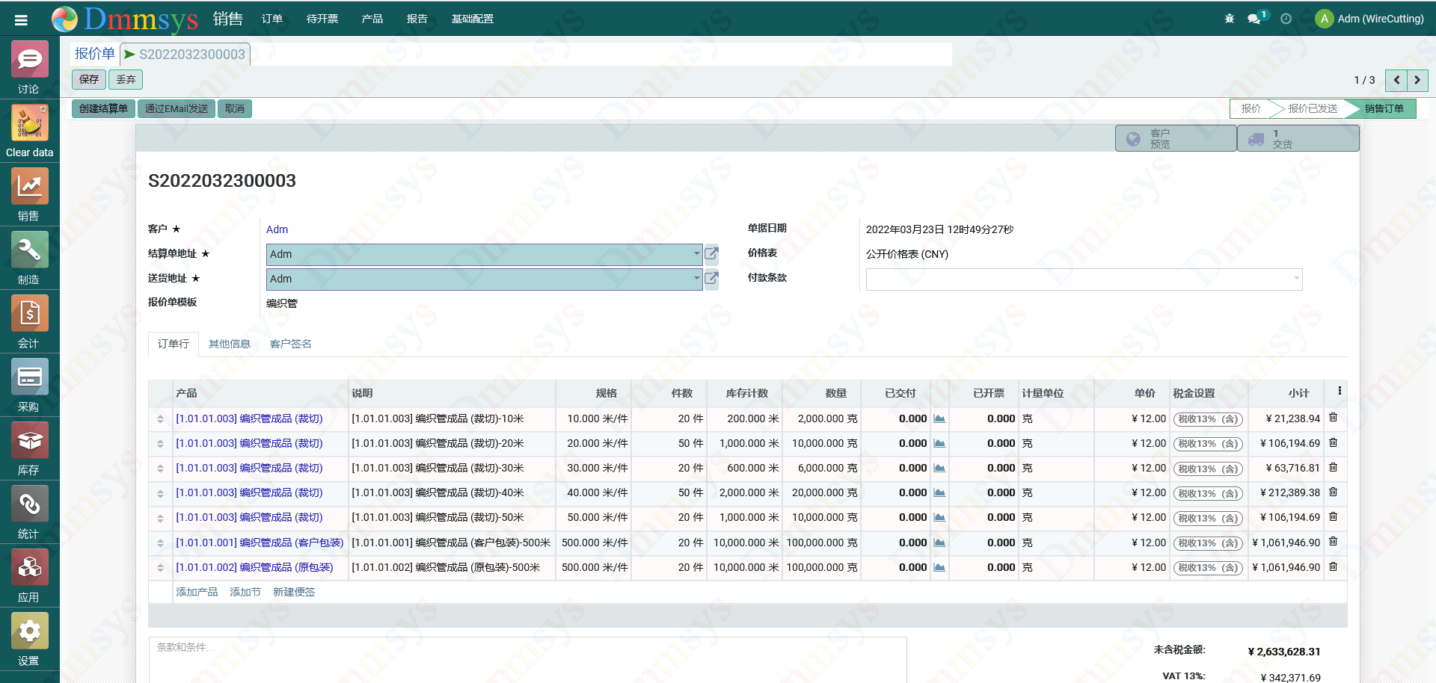Go to 报价单 breadcrumb
1436x683 pixels.
[94, 54]
